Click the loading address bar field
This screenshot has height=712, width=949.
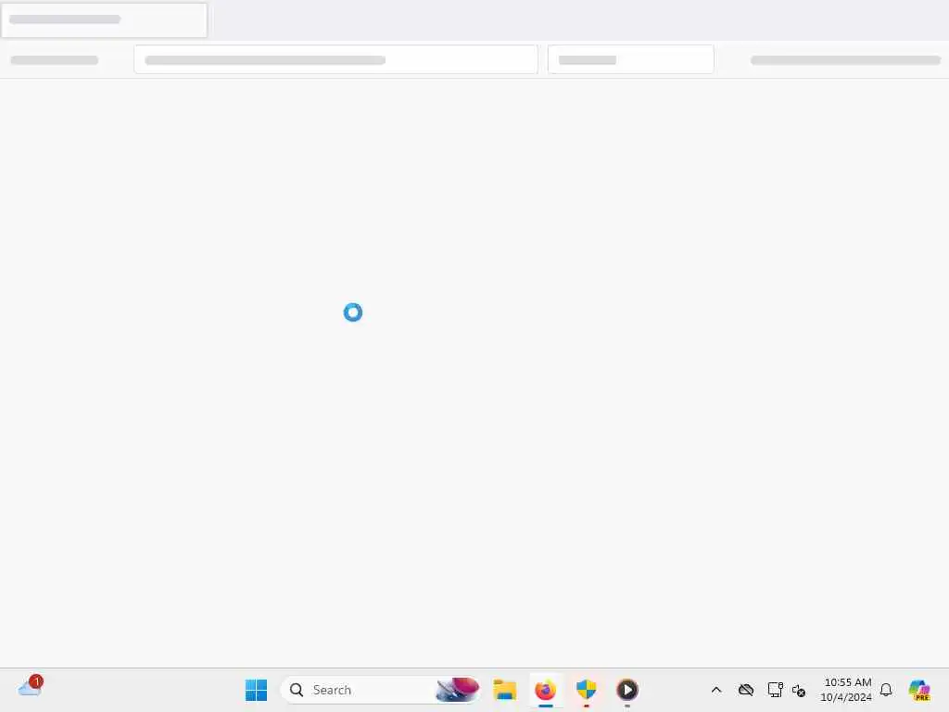coord(335,59)
